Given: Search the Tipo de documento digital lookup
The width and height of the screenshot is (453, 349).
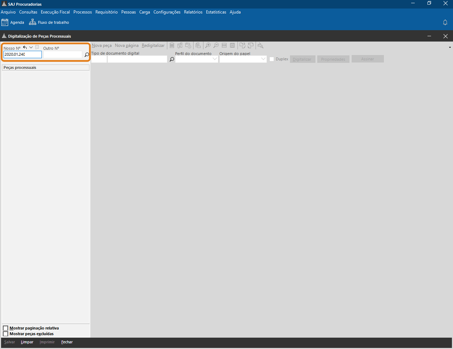Looking at the screenshot, I should pyautogui.click(x=172, y=59).
